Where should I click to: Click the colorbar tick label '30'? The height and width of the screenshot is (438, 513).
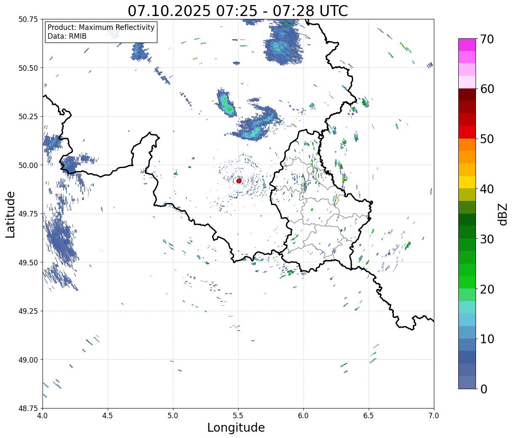[487, 239]
